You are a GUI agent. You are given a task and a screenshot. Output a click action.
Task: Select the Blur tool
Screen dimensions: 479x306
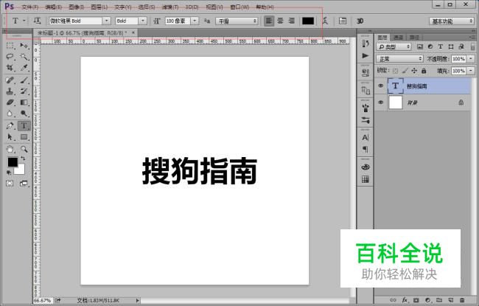[x=10, y=114]
